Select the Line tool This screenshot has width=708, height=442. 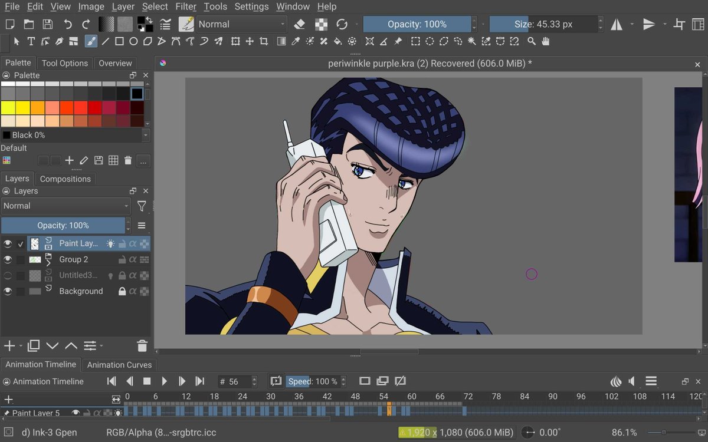(106, 41)
